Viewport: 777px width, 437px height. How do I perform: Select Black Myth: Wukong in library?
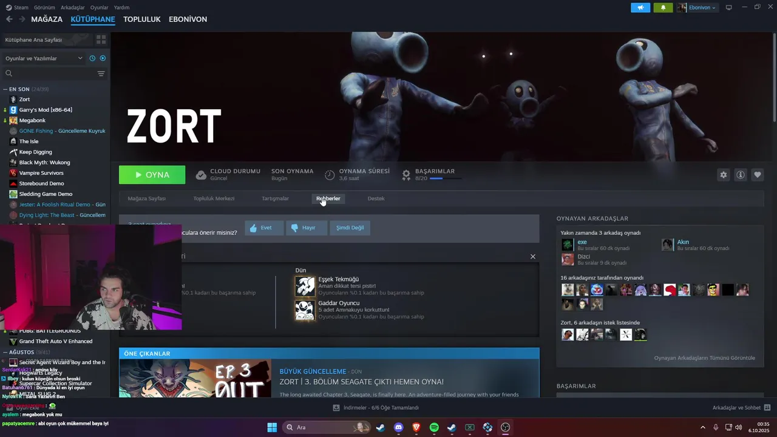pyautogui.click(x=44, y=163)
